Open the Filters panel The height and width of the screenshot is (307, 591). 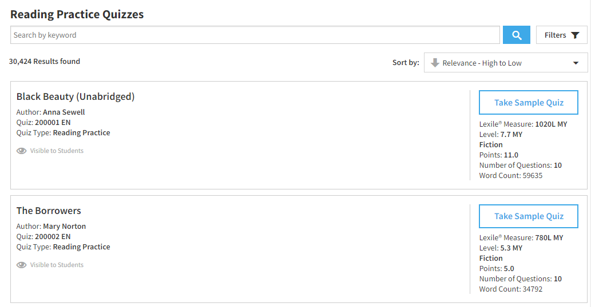[562, 35]
